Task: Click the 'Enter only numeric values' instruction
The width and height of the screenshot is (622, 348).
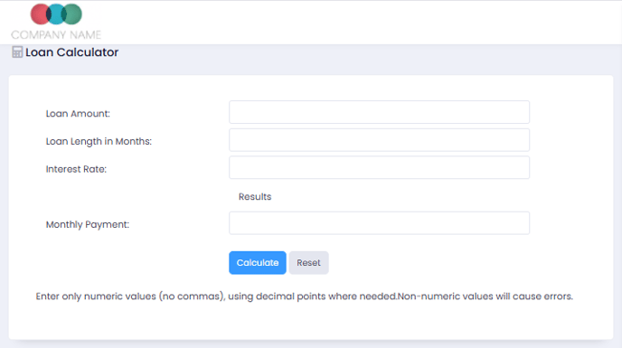Action: tap(96, 296)
